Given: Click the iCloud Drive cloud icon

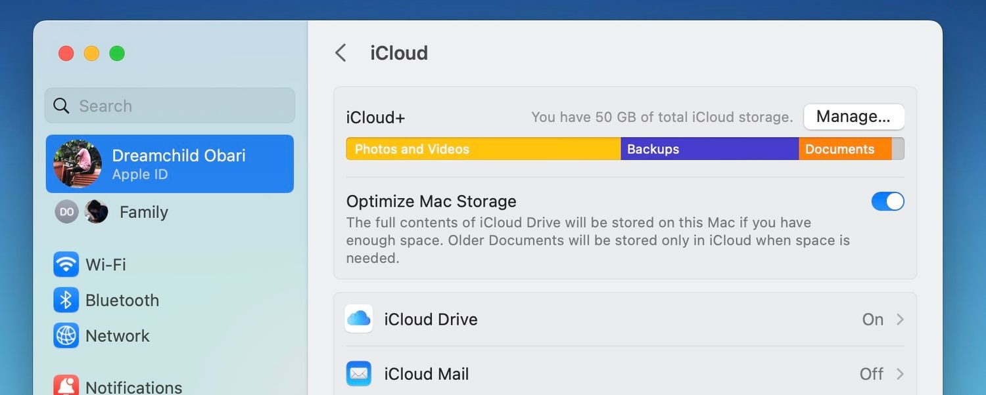Looking at the screenshot, I should 359,319.
